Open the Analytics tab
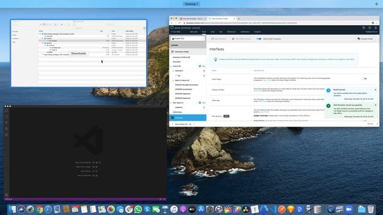 tap(257, 32)
